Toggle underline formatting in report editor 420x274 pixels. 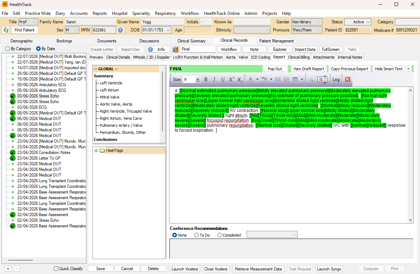point(223,79)
